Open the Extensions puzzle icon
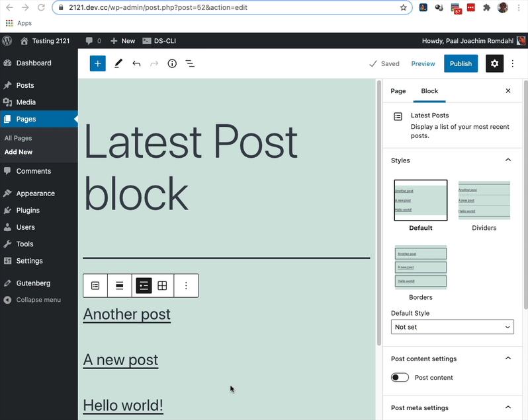 click(486, 7)
